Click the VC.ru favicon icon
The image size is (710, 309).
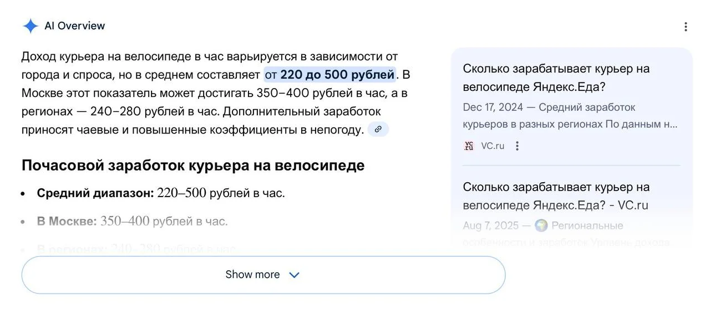pyautogui.click(x=469, y=146)
